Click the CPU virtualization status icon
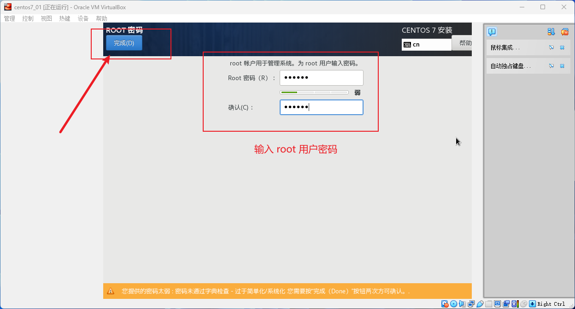The width and height of the screenshot is (575, 309). coord(515,304)
